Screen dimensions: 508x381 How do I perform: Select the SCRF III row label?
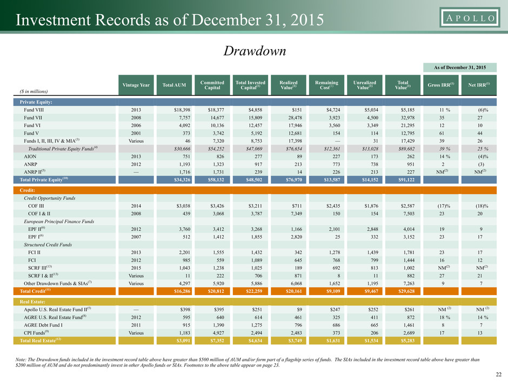click(40, 268)
